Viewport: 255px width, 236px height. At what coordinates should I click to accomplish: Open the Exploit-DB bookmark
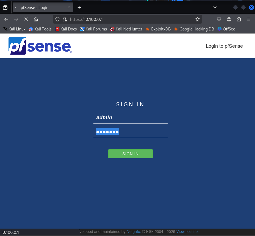[x=158, y=29]
